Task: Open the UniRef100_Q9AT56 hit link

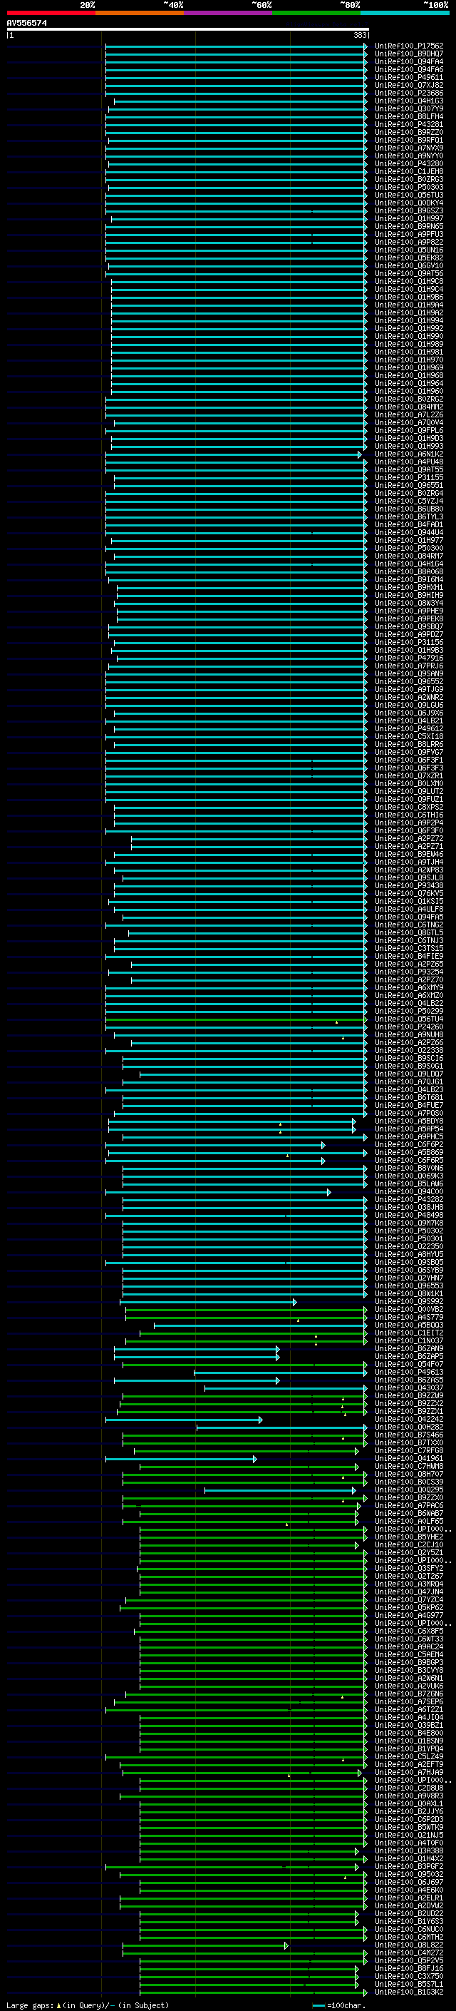Action: 408,273
